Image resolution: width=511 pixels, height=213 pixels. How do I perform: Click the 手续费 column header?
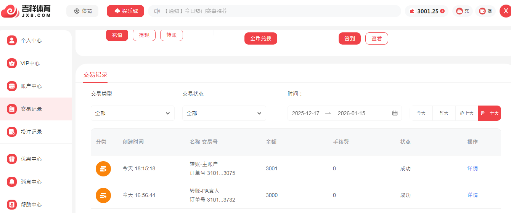(341, 142)
